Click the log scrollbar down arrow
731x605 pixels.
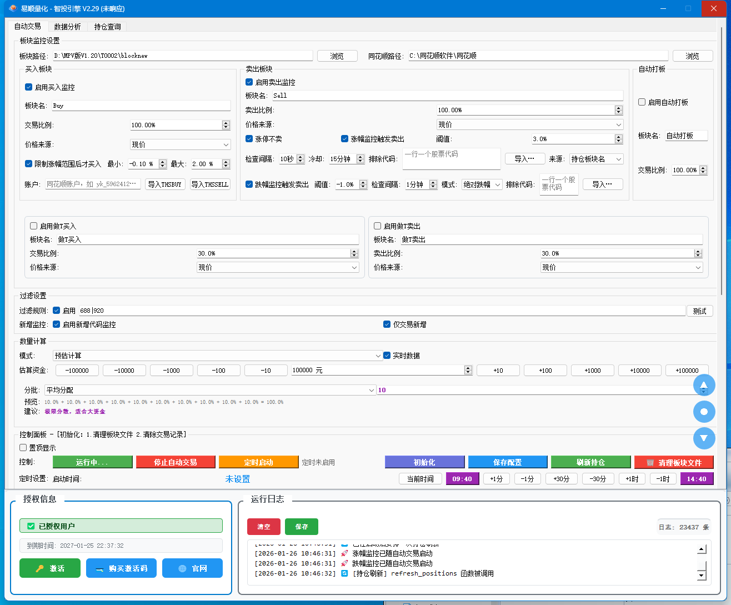coord(702,576)
